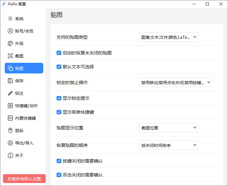Click the PixPin logo in title bar
Screen dimensions: 228x186
pyautogui.click(x=4, y=4)
